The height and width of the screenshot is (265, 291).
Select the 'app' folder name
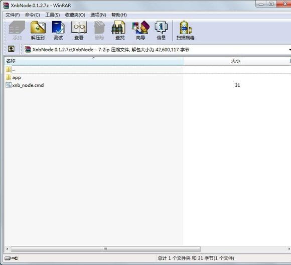pos(17,78)
